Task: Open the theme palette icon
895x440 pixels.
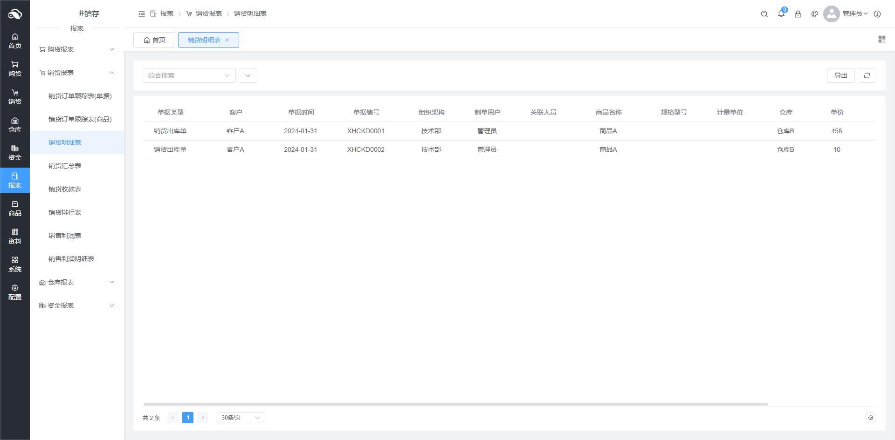Action: click(815, 14)
